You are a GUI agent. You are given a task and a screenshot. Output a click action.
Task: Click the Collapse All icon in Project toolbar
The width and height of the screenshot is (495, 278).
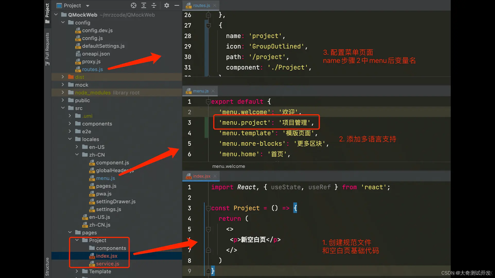[154, 5]
